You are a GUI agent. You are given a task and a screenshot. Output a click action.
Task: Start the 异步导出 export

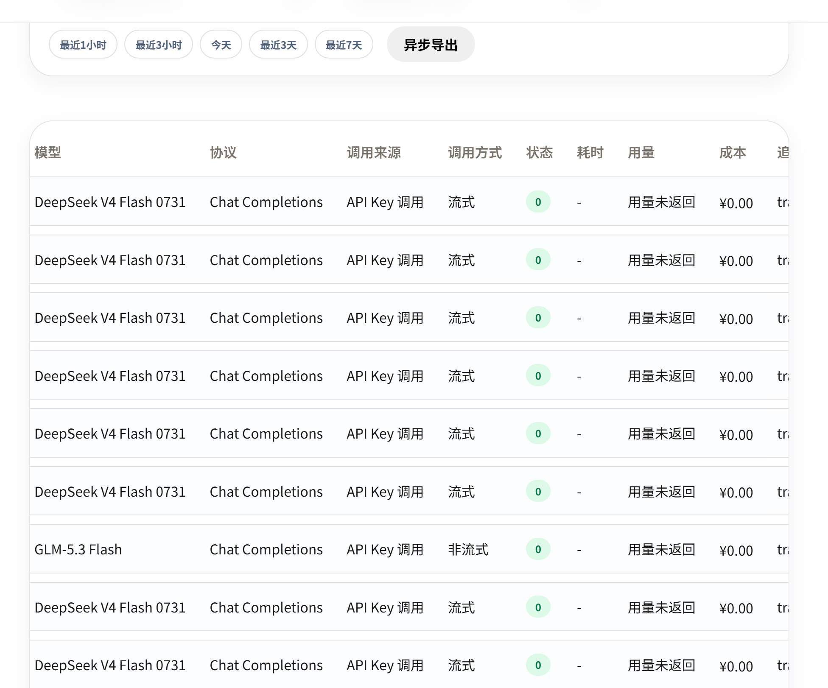431,45
